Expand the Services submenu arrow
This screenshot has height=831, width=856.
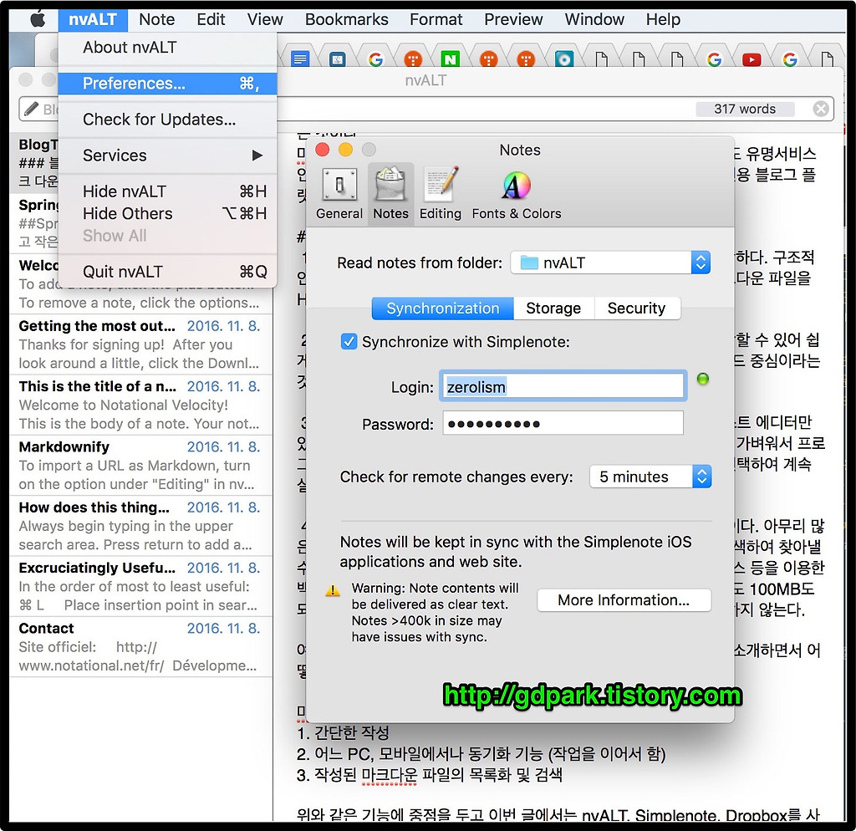(x=257, y=155)
